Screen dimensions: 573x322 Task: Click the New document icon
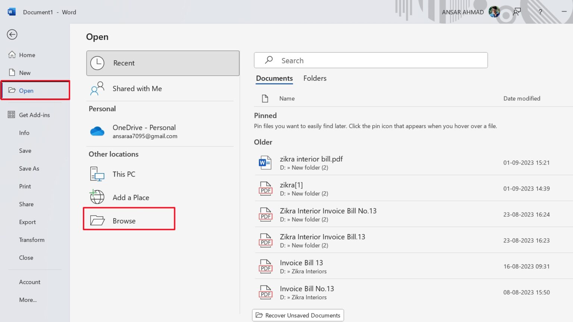click(12, 73)
